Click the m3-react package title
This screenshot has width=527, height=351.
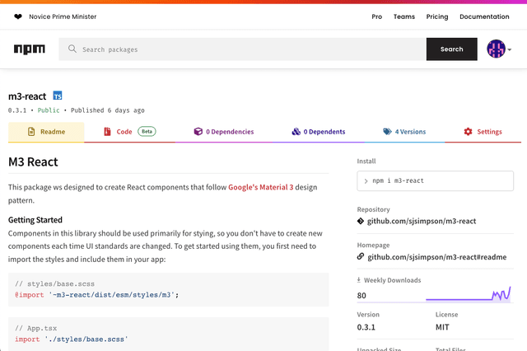(27, 96)
